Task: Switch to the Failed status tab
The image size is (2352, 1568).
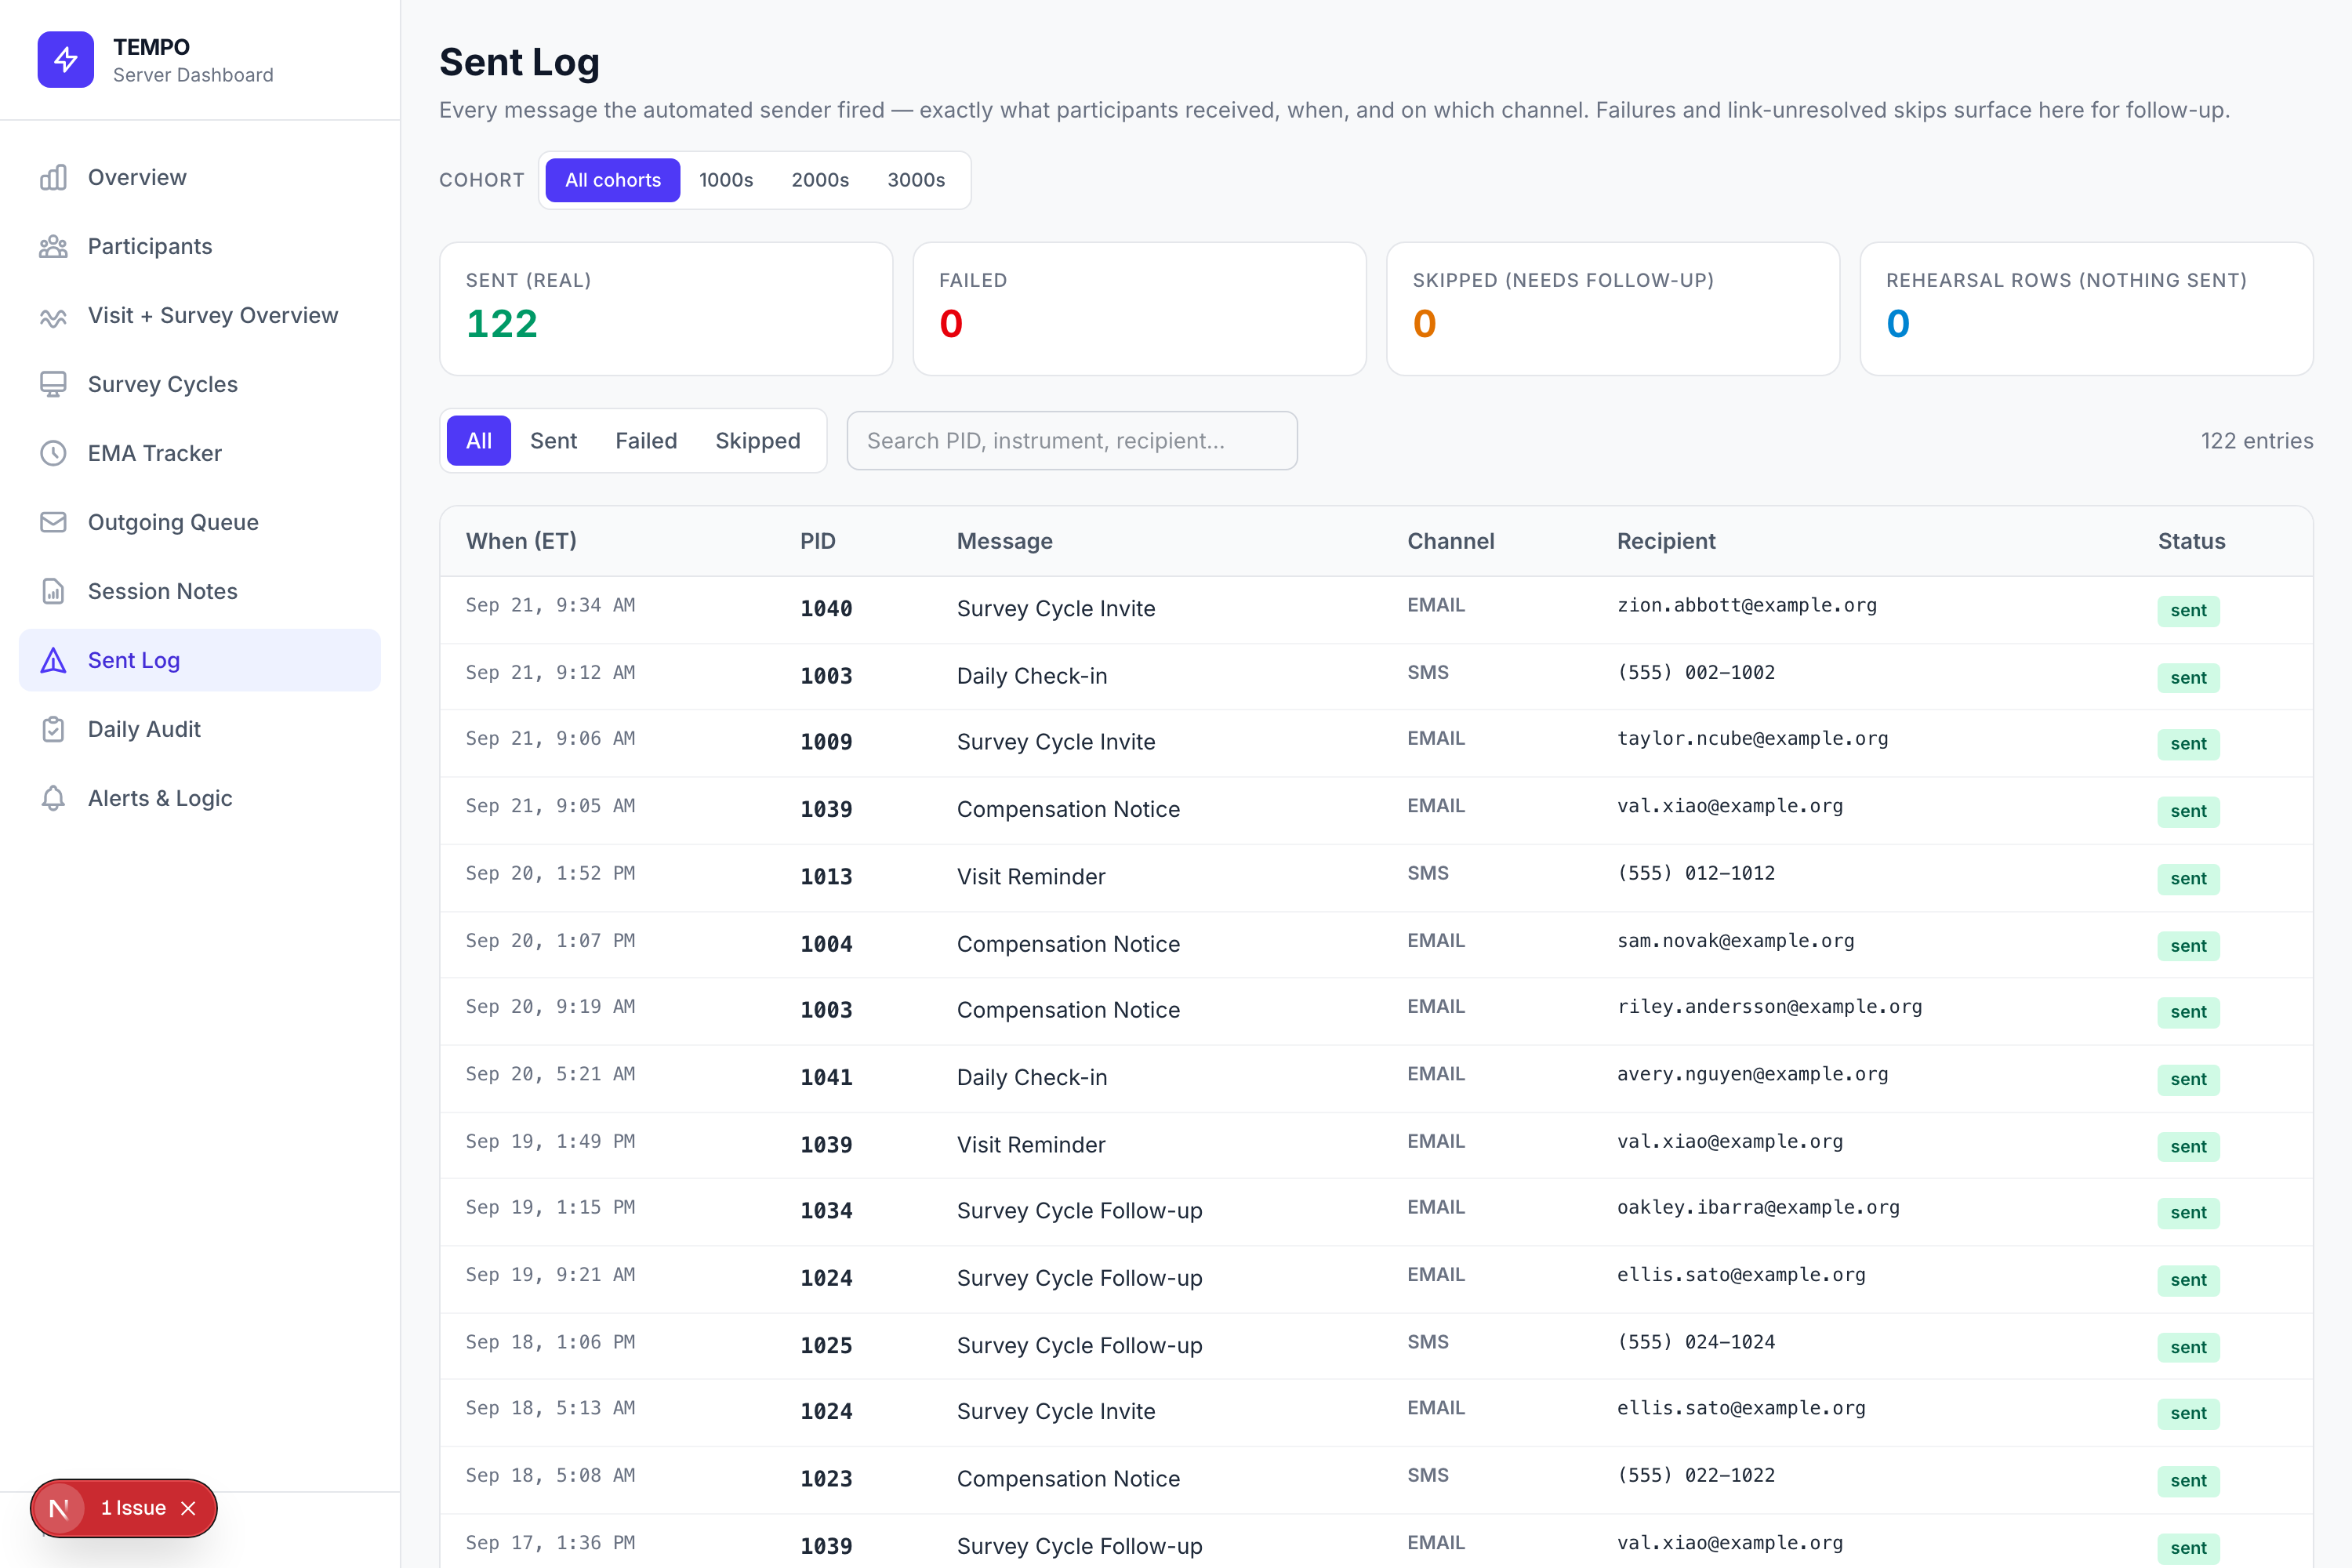Action: tap(646, 441)
